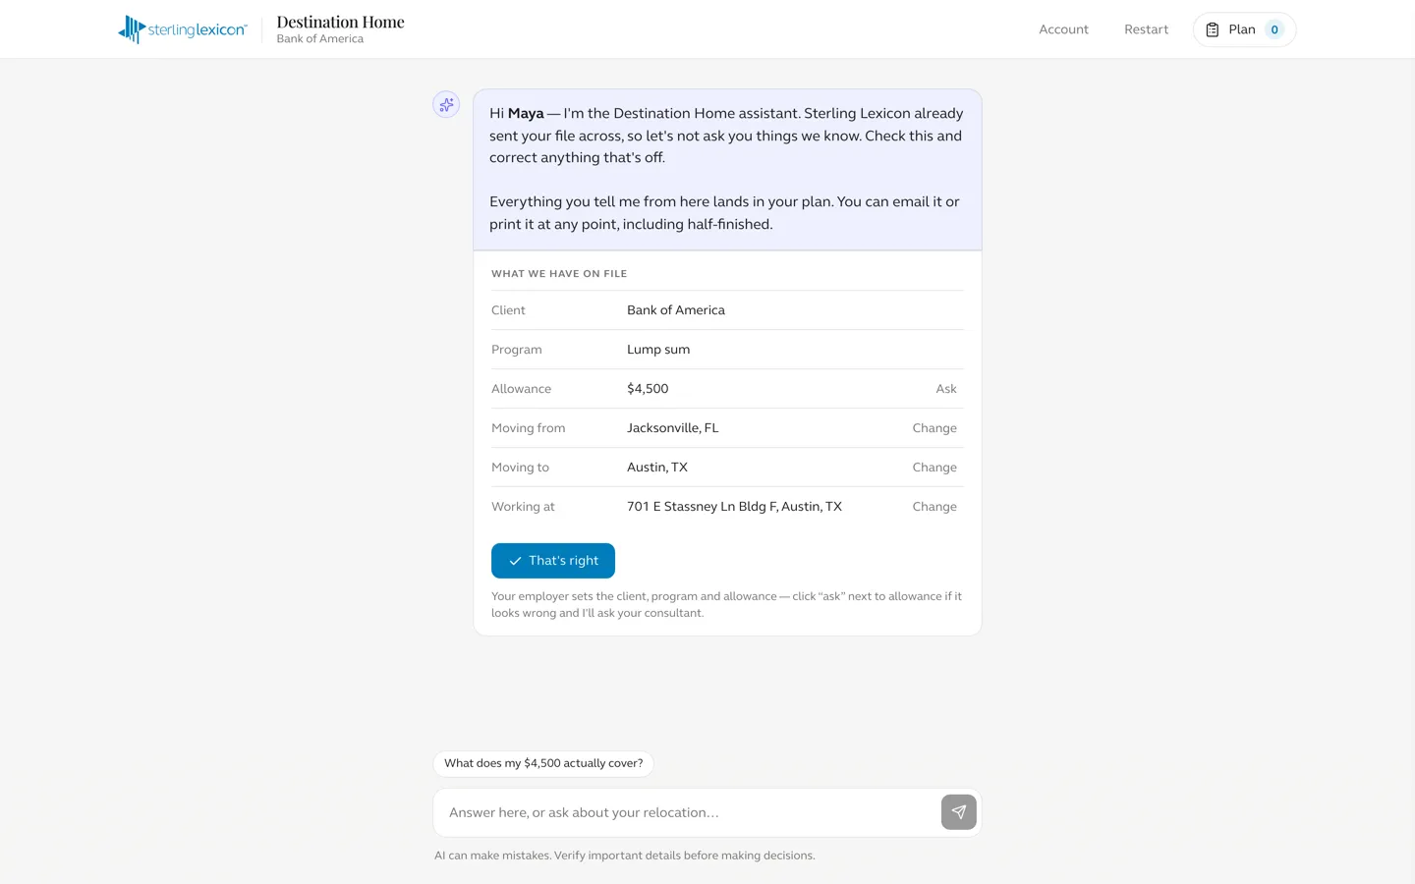Click the 'What we have on file' heading

(559, 274)
